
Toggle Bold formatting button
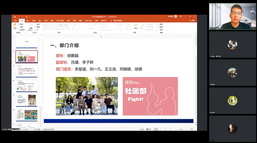45,29
